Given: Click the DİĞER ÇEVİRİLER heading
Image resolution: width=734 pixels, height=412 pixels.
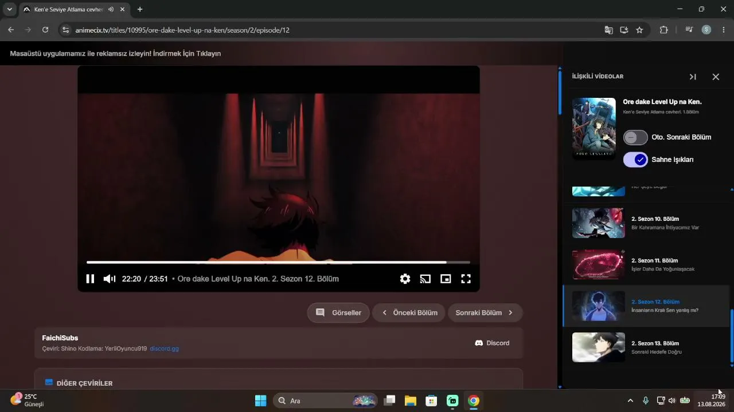Looking at the screenshot, I should pos(84,383).
